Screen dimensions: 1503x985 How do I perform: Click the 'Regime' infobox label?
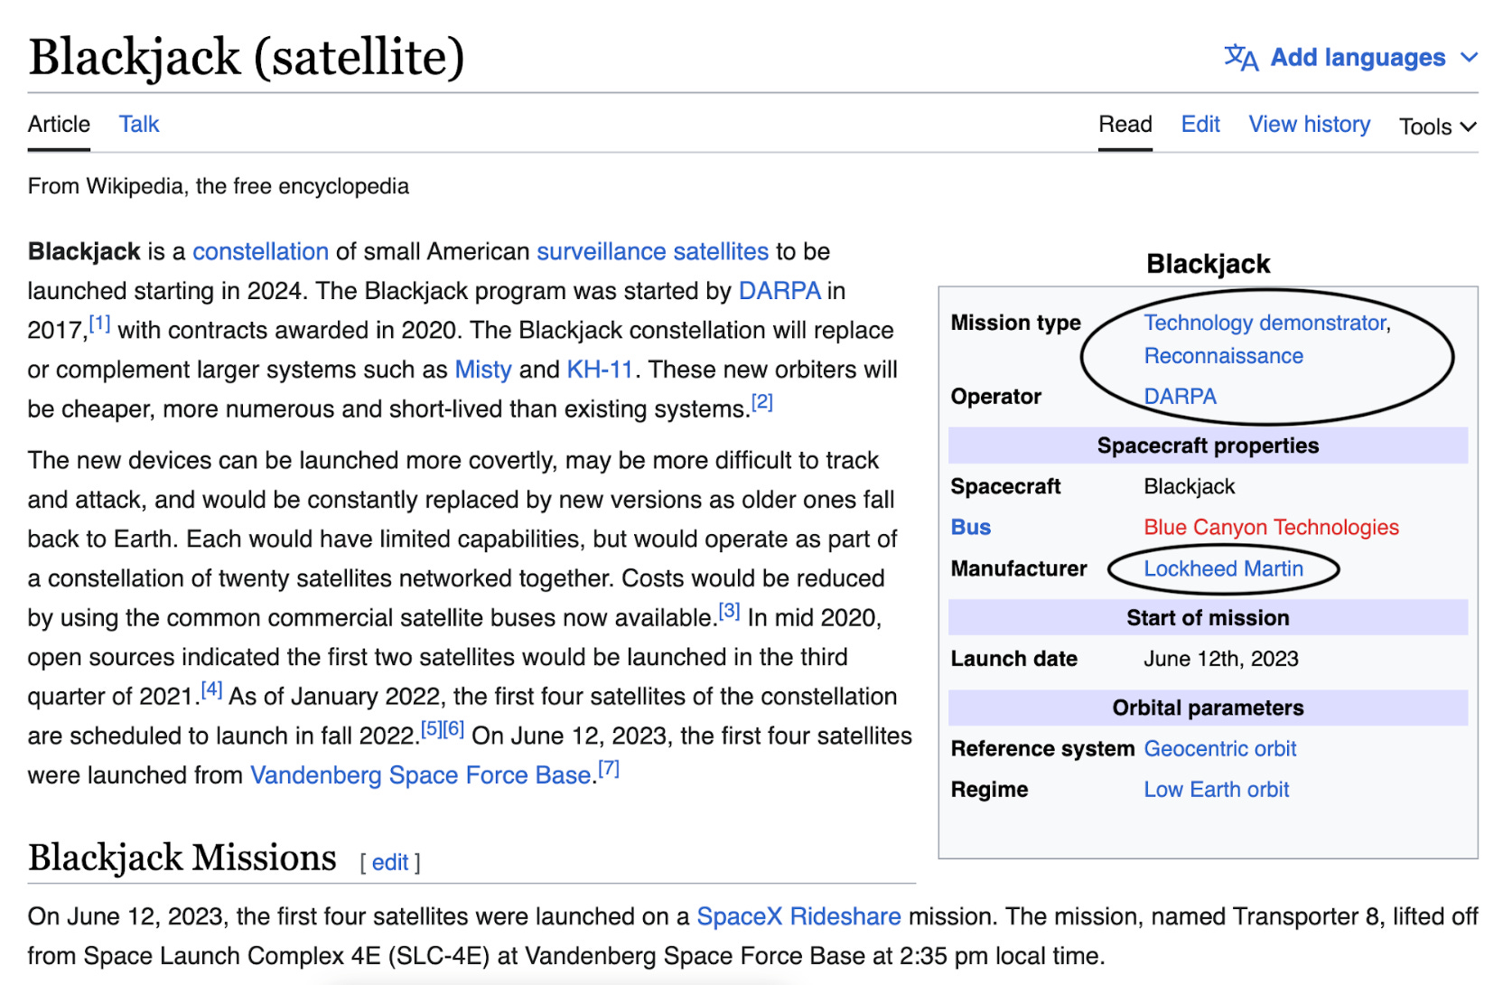[989, 790]
